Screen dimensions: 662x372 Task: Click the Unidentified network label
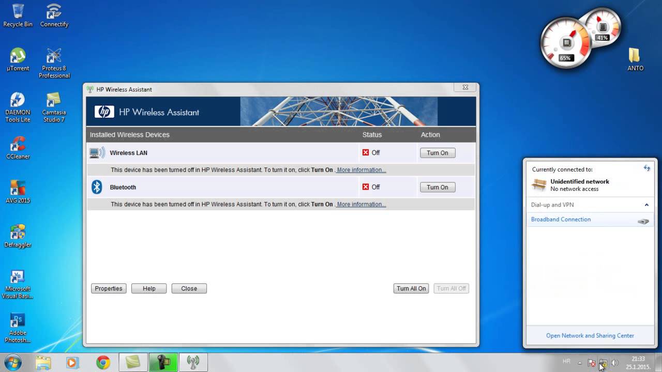580,181
